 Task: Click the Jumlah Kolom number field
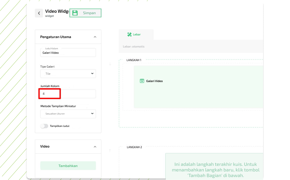[68, 94]
